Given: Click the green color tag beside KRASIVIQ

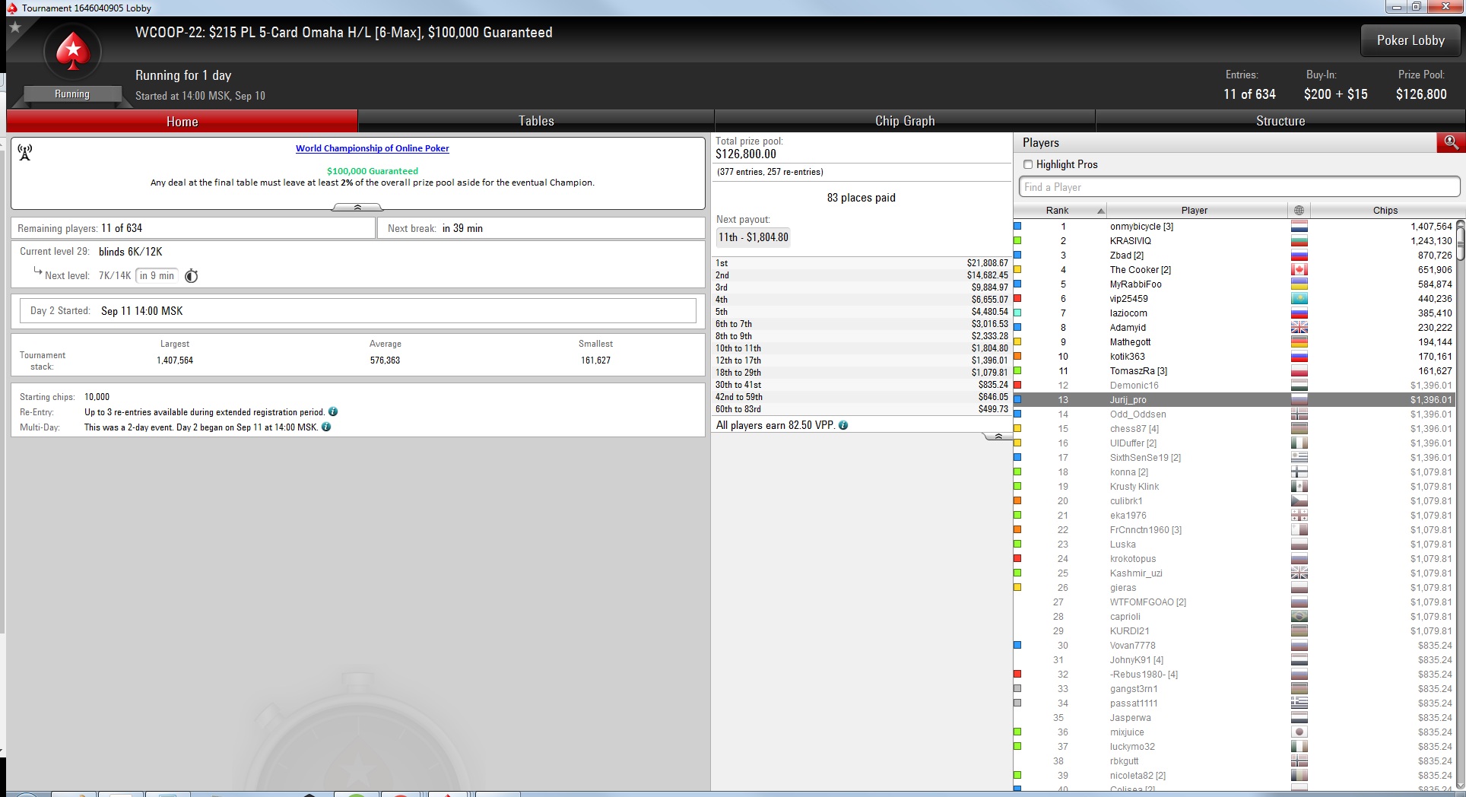Looking at the screenshot, I should tap(1017, 241).
